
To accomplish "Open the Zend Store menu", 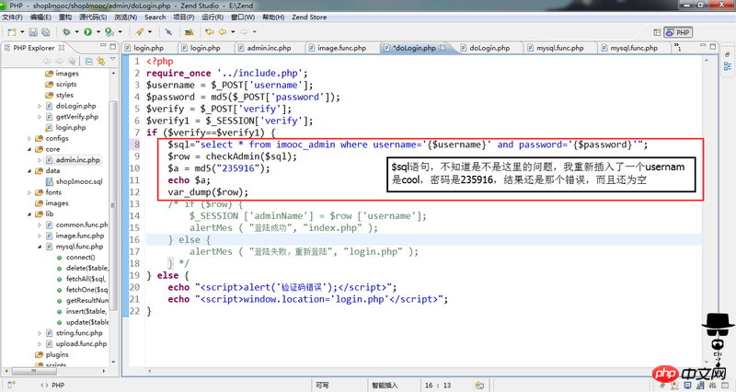I will point(309,17).
